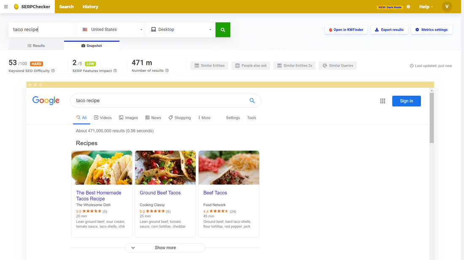Open the Desktop device dropdown
Screen dimensions: 464x260
tap(181, 30)
